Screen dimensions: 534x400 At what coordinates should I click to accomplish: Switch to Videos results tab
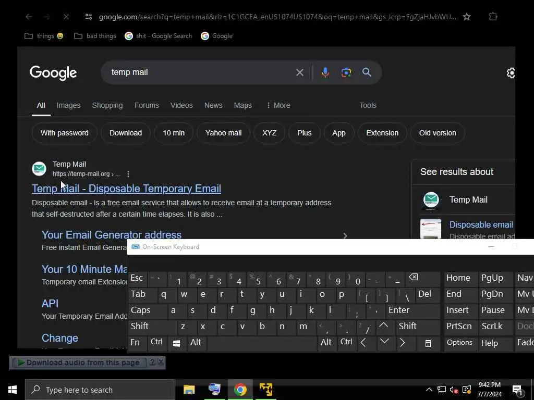pos(181,105)
